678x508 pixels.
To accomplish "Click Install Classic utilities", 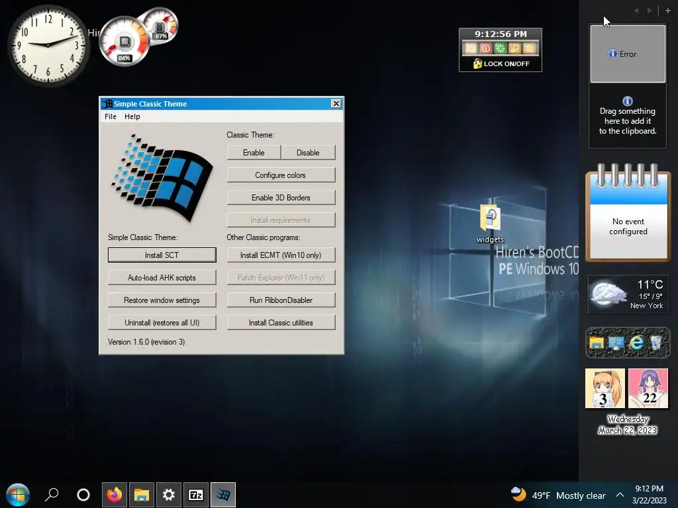I will click(281, 322).
